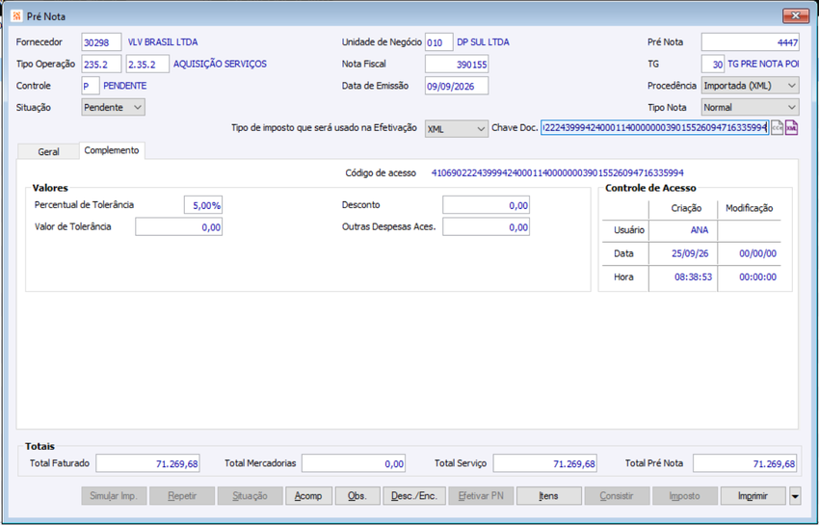The width and height of the screenshot is (819, 525).
Task: Click the Acomp button
Action: 308,496
